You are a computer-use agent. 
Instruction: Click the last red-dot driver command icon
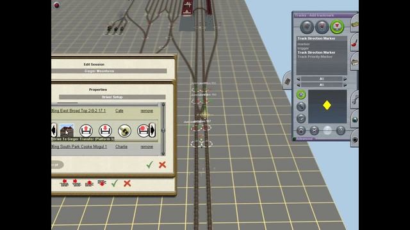pos(143,130)
